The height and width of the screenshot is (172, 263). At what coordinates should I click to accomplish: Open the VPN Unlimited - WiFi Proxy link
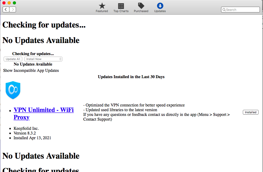[43, 114]
